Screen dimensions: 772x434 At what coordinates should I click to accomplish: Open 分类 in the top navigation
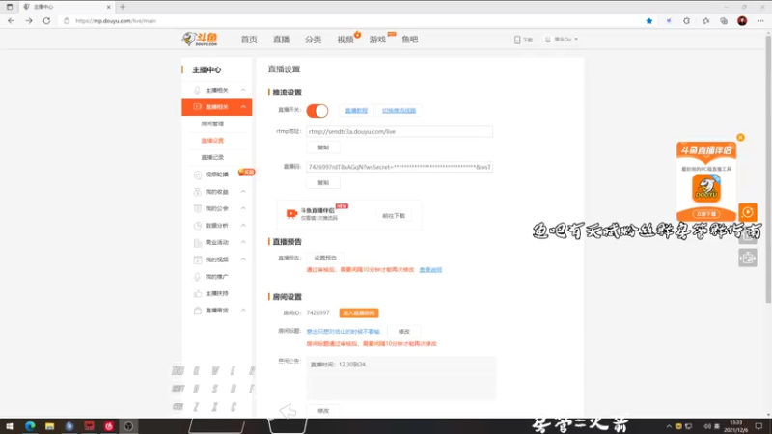[313, 40]
